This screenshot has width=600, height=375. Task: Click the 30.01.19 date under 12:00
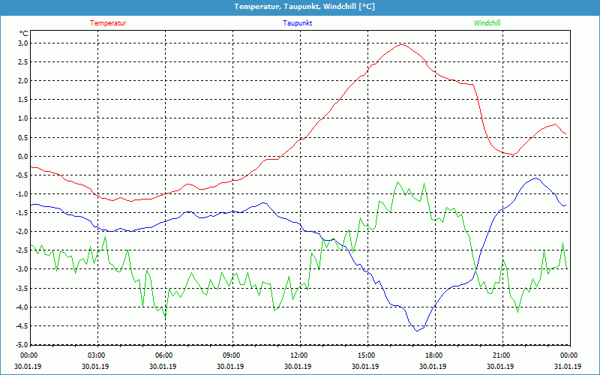298,366
